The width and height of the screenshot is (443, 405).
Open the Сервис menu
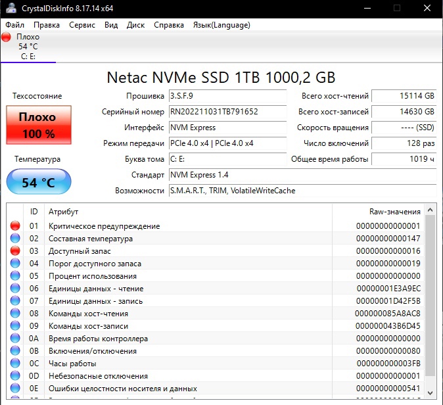(82, 25)
